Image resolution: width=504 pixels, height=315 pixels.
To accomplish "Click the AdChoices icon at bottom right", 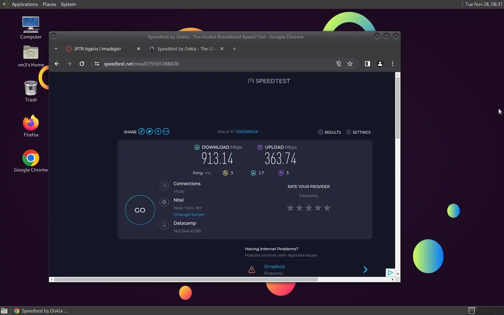I will pyautogui.click(x=390, y=273).
